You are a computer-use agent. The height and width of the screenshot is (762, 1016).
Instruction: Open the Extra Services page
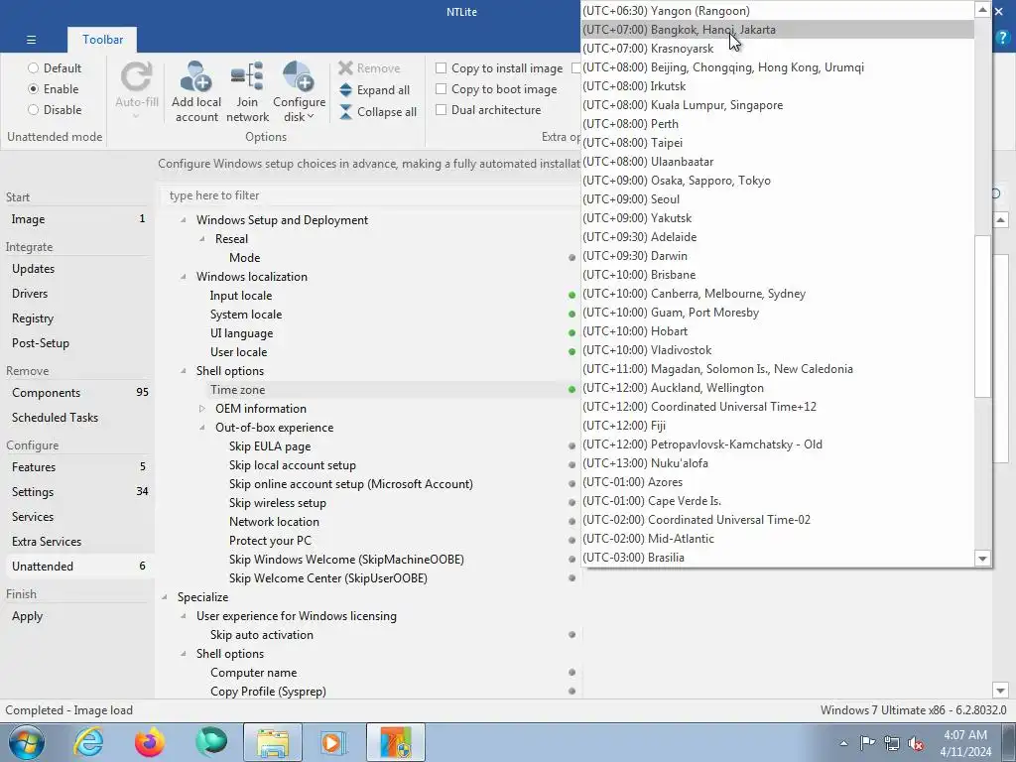47,541
